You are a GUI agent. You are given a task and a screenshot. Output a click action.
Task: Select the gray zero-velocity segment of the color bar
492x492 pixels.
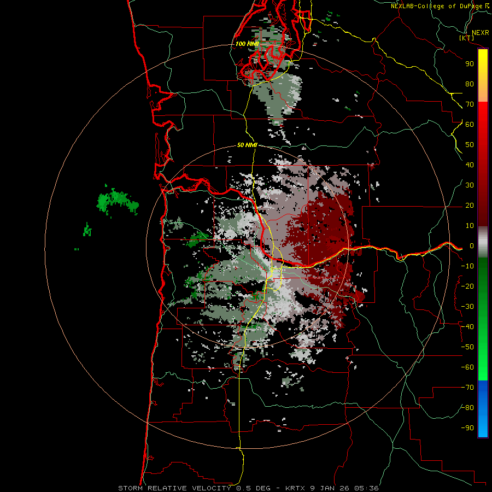click(483, 242)
